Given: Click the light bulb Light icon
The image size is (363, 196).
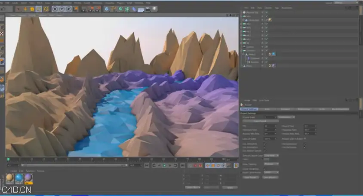Looking at the screenshot, I should coord(155,9).
